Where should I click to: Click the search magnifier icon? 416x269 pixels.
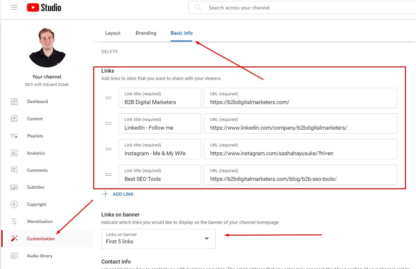[198, 7]
